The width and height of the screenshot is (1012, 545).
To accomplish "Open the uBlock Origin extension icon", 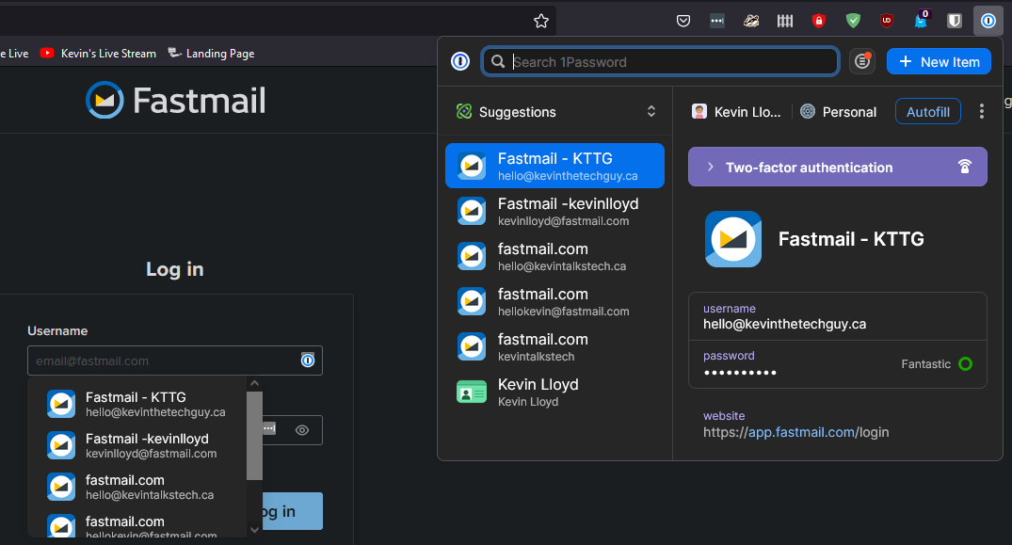I will click(x=886, y=20).
